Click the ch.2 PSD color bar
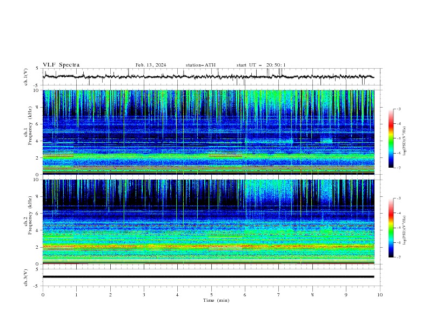This screenshot has height=331, width=428. 391,228
